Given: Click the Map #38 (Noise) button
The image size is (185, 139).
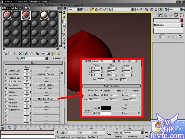Looking at the screenshot, I should (x=46, y=99).
